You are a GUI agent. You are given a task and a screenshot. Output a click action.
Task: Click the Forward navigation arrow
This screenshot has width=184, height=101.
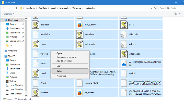[x=9, y=8]
